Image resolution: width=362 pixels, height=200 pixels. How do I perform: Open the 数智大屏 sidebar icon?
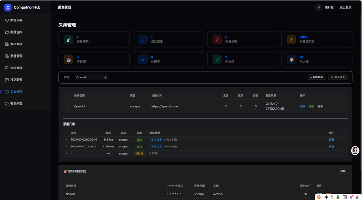pyautogui.click(x=7, y=20)
